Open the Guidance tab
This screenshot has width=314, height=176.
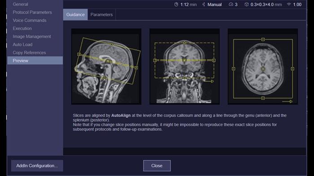(x=75, y=15)
